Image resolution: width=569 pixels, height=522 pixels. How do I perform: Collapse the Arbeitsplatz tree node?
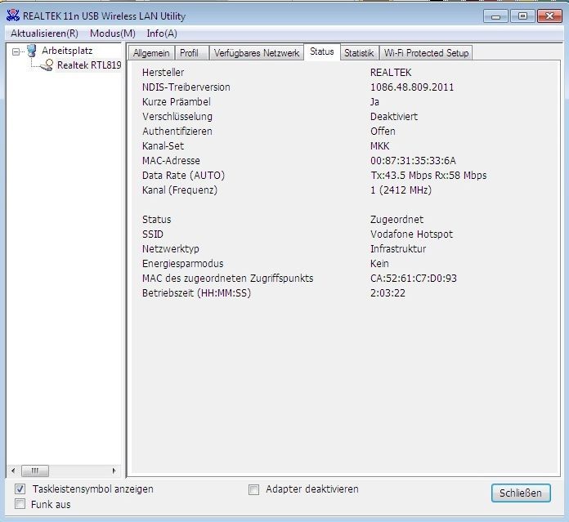pyautogui.click(x=16, y=51)
